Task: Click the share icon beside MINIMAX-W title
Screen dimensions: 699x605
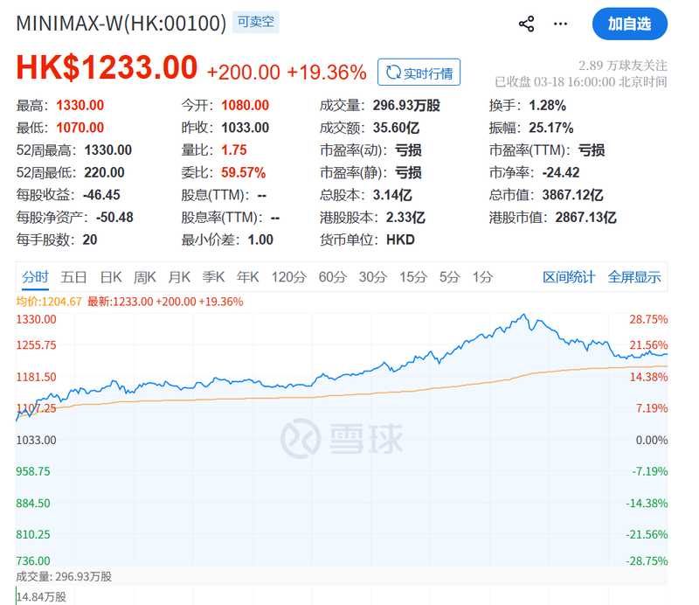Action: click(526, 24)
